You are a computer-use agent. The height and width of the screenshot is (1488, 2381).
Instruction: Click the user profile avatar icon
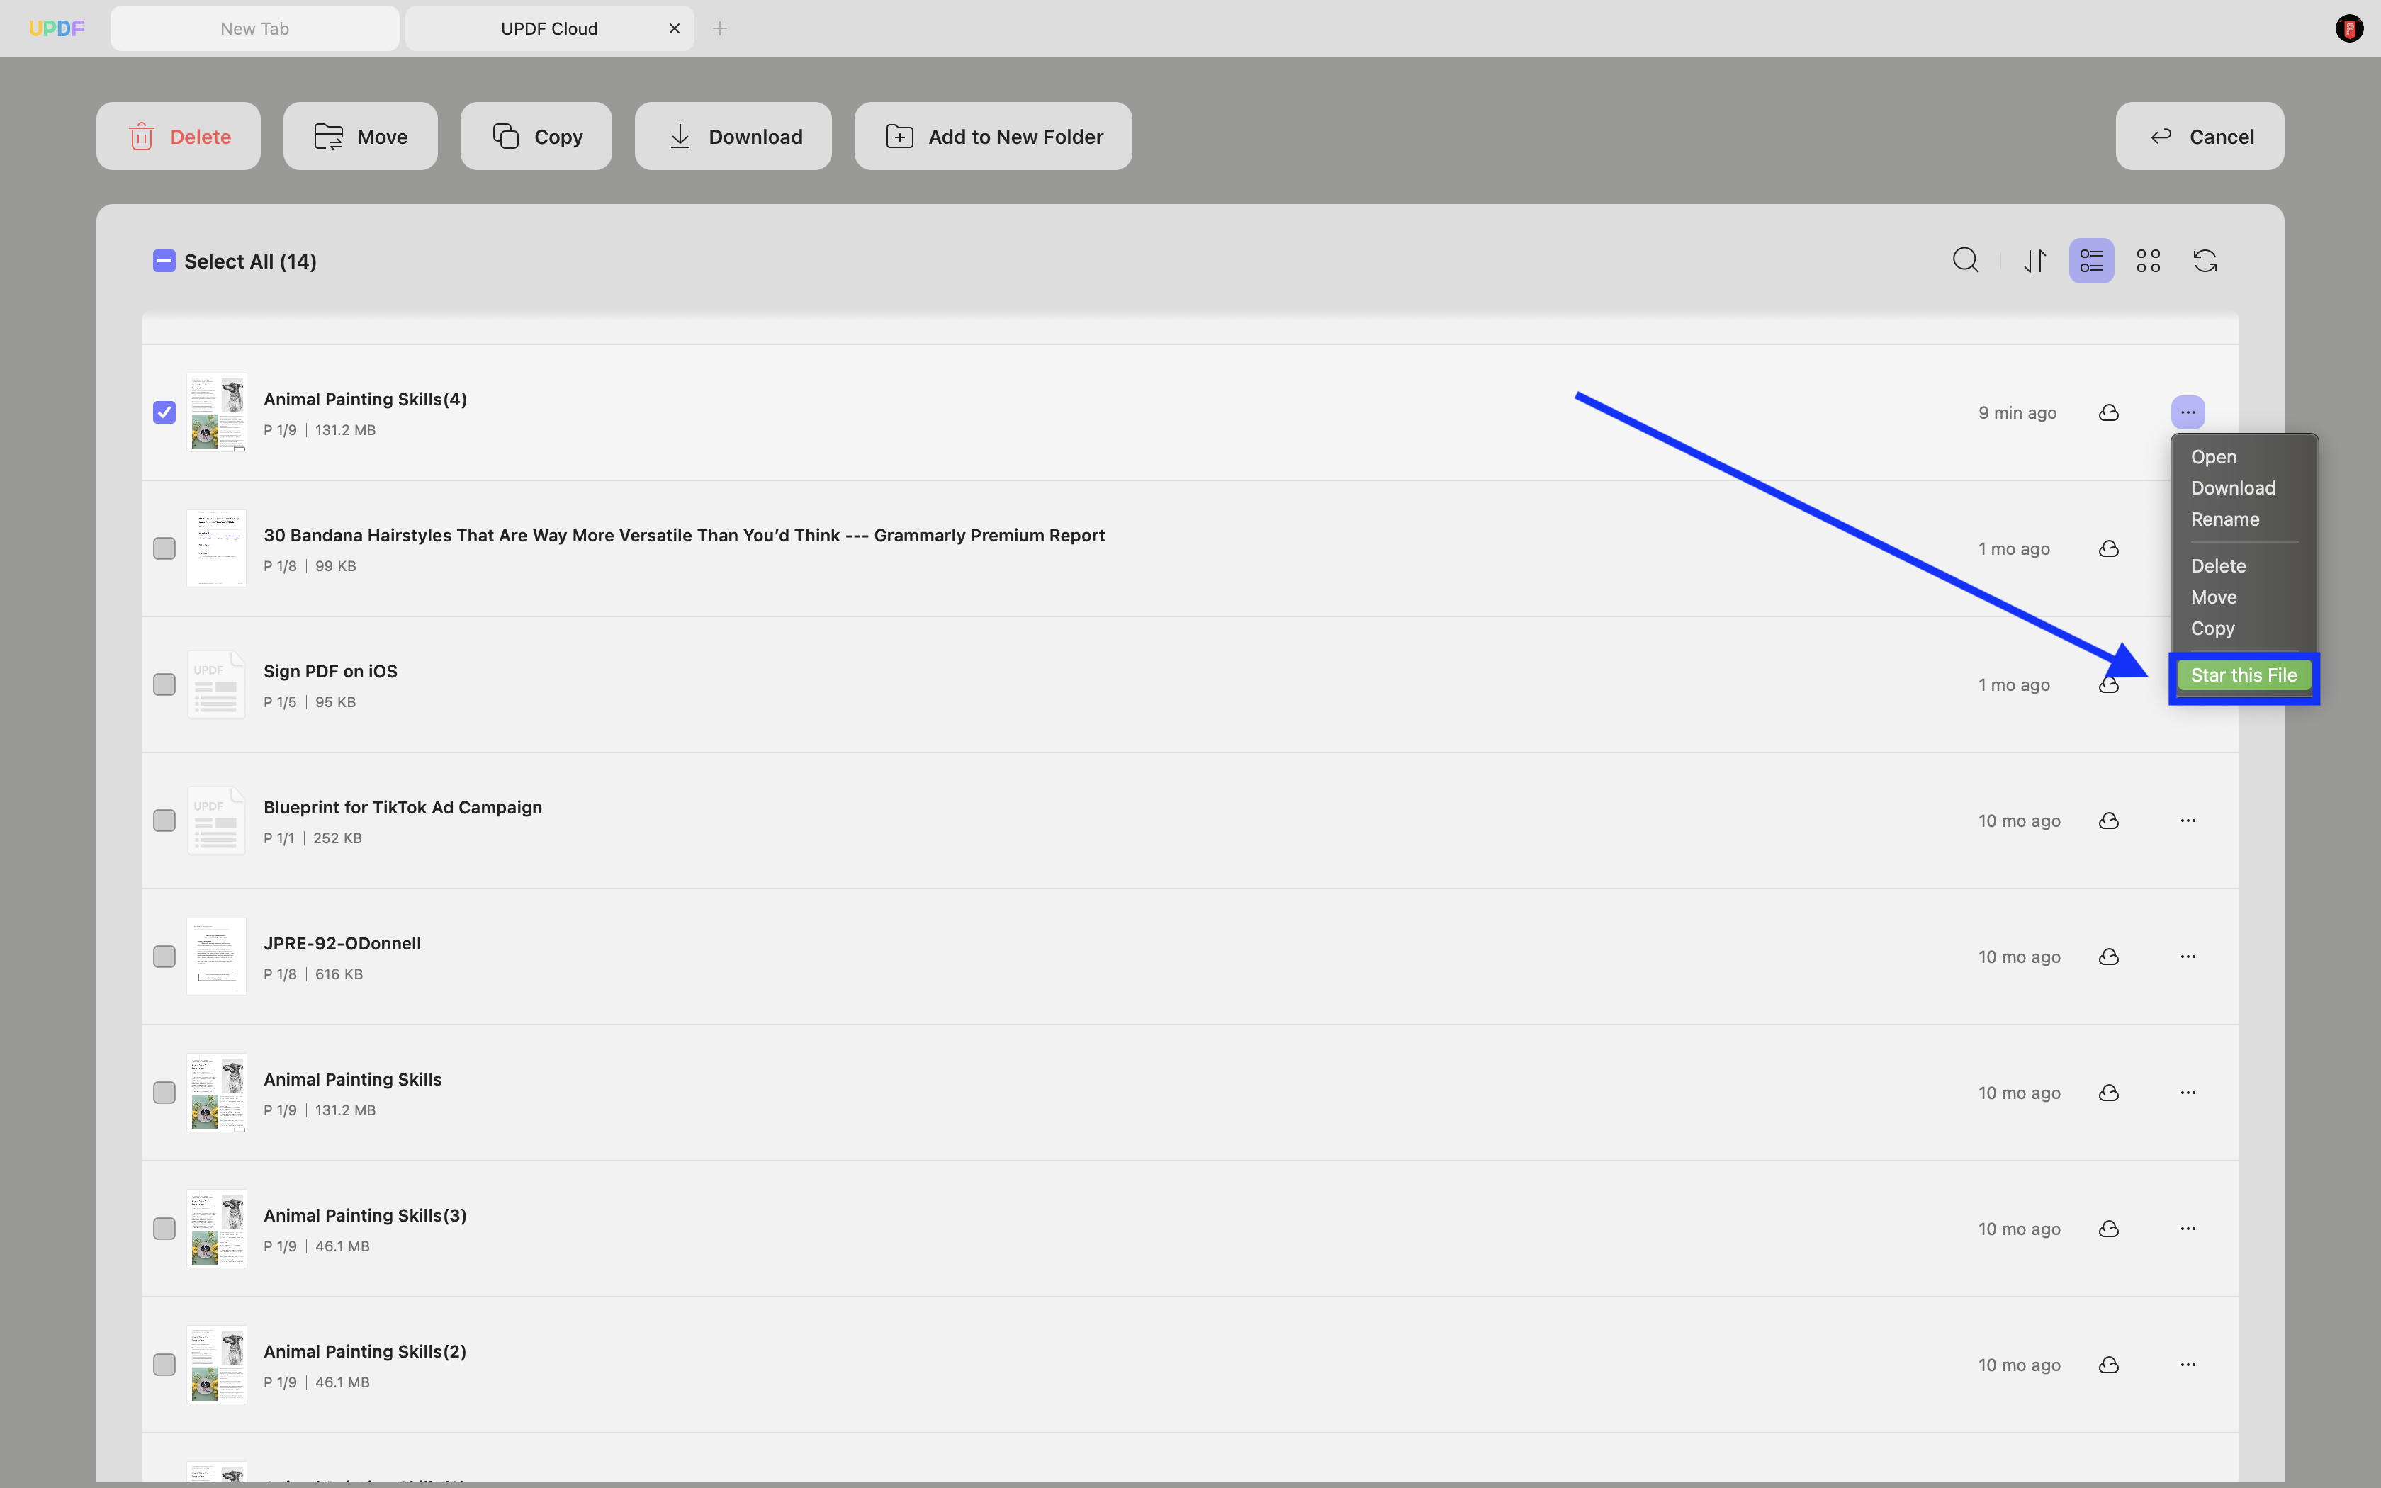click(x=2348, y=28)
